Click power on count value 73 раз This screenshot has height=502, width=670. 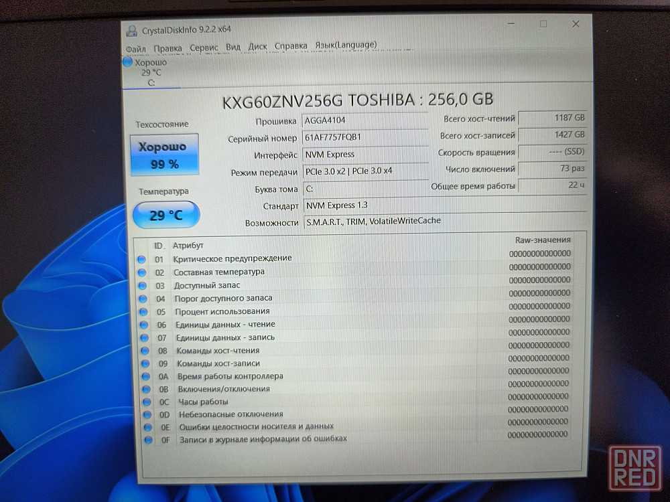point(552,169)
